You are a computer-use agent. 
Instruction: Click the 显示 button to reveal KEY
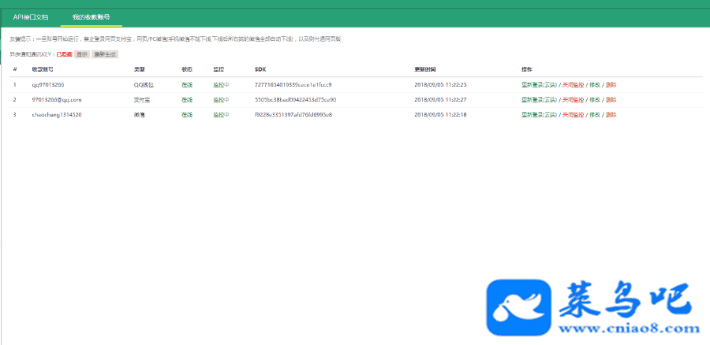(x=82, y=54)
